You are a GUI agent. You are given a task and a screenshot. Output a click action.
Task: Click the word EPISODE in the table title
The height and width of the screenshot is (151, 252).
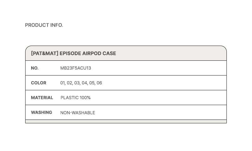(x=70, y=53)
